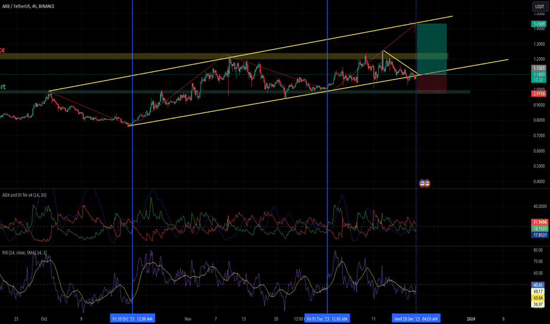Click the RSI (14, close, SMA) indicator label
Screen dimensions: 550x324
(x=24, y=253)
